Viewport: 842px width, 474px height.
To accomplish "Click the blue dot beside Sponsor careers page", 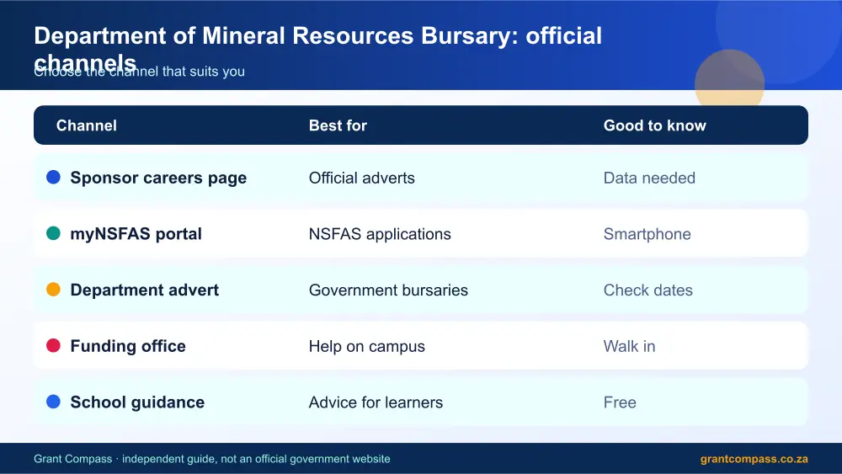I will [x=53, y=177].
